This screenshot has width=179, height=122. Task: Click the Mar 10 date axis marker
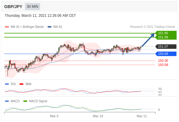coord(98,116)
